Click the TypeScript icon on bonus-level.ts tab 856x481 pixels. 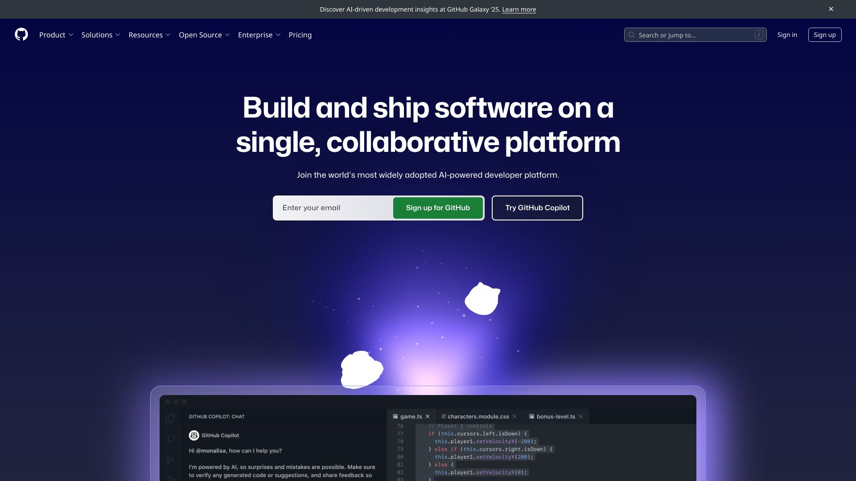(531, 416)
